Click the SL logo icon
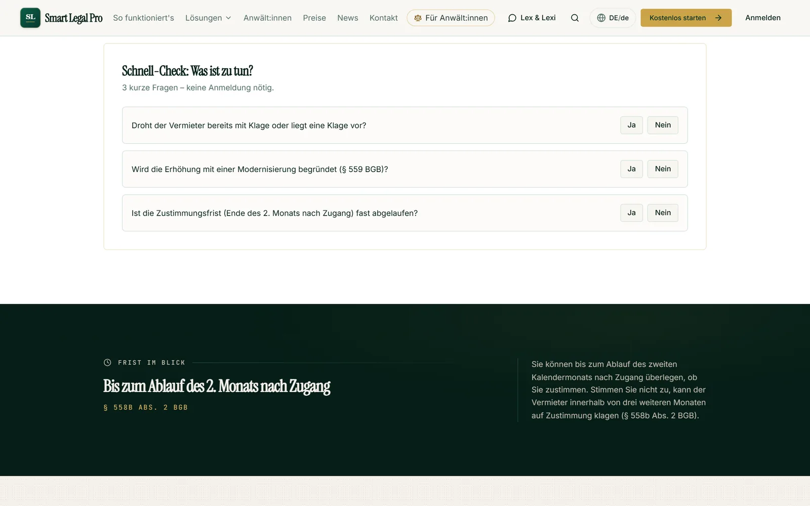 pos(30,18)
